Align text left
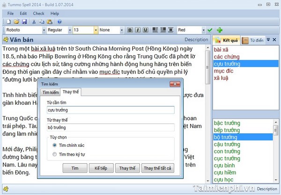 [155, 30]
